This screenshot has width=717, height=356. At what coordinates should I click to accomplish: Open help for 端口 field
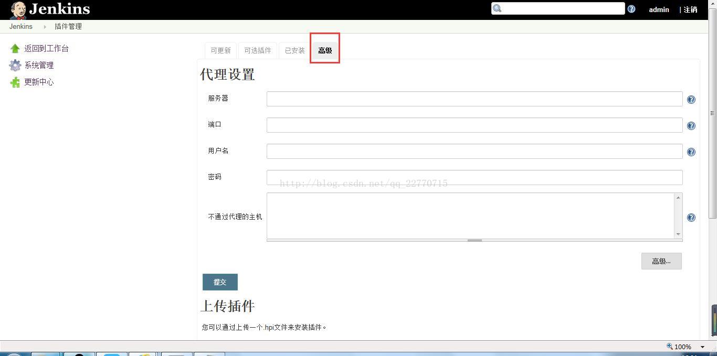691,126
